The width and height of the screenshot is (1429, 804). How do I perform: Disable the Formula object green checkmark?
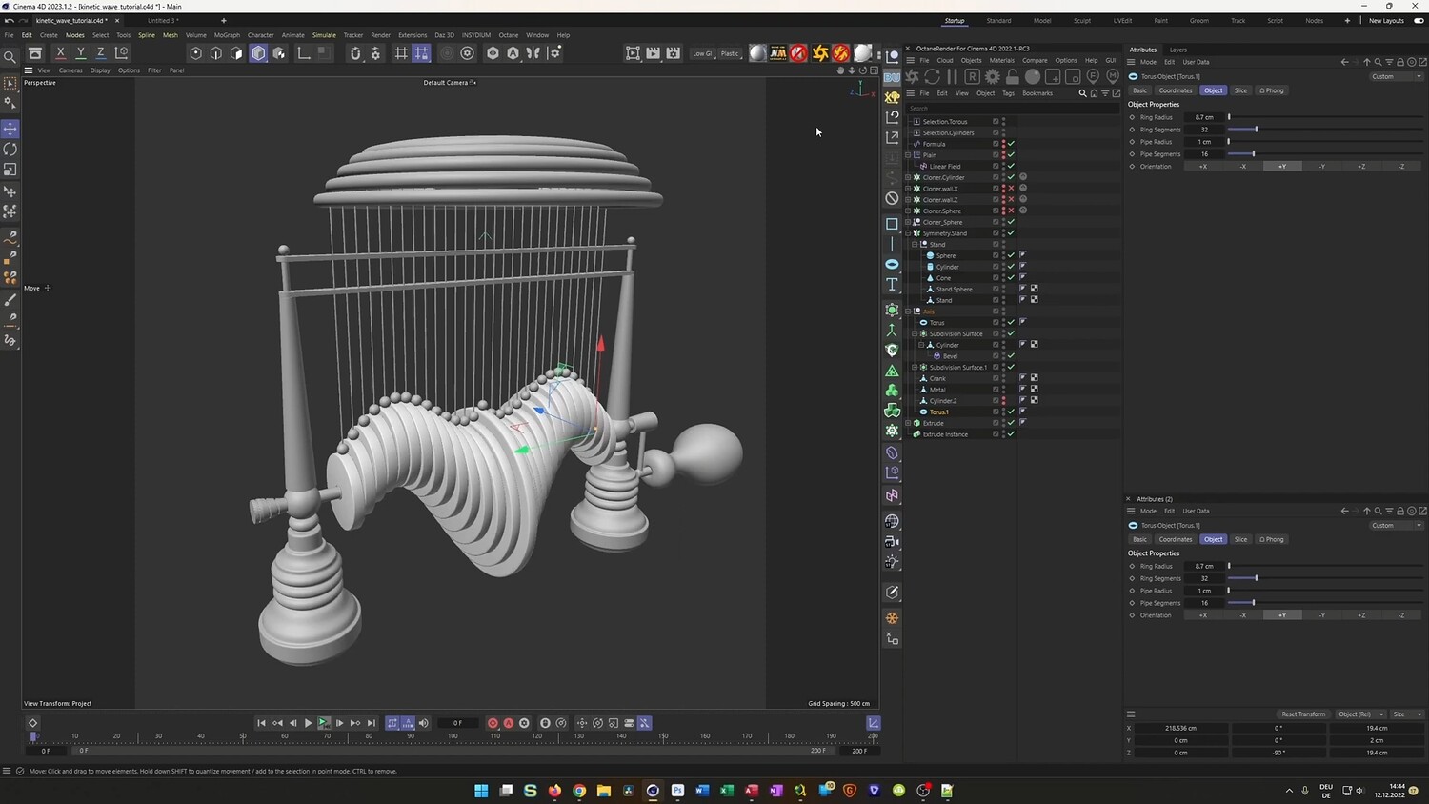1011,144
